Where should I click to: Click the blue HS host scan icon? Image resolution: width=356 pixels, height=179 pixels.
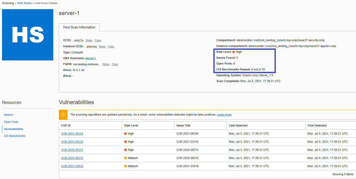pos(28,35)
